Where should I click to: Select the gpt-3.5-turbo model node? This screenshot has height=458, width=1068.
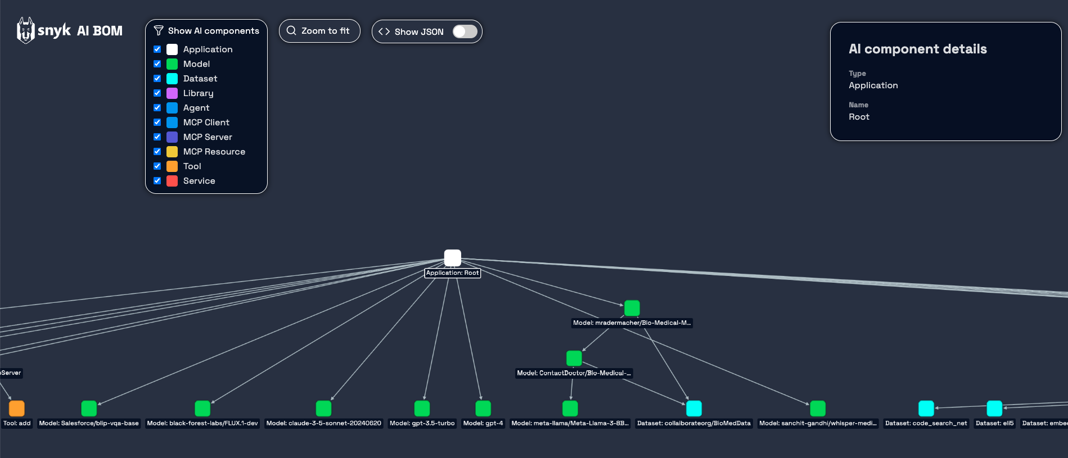point(422,409)
